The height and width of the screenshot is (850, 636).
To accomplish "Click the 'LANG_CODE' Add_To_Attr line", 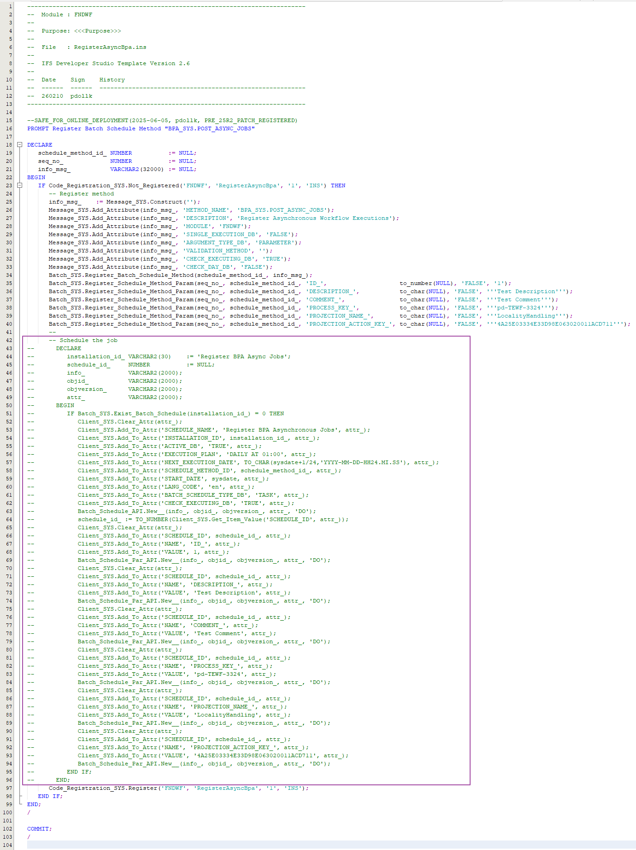I will tap(166, 487).
